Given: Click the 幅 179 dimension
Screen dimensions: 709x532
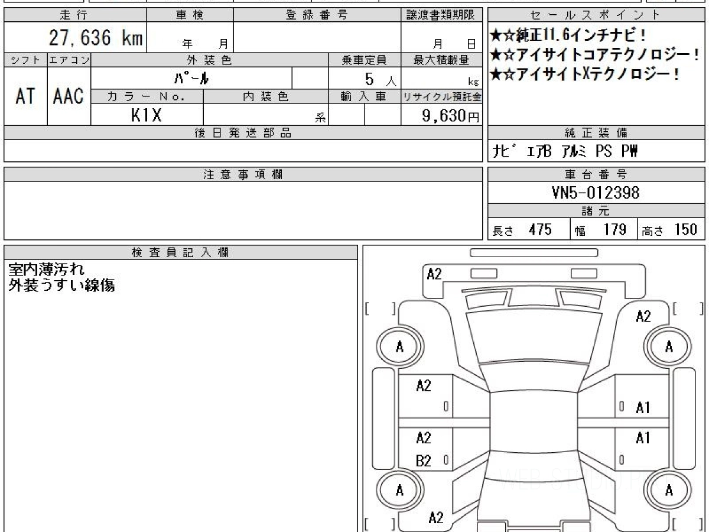Looking at the screenshot, I should pyautogui.click(x=600, y=229).
